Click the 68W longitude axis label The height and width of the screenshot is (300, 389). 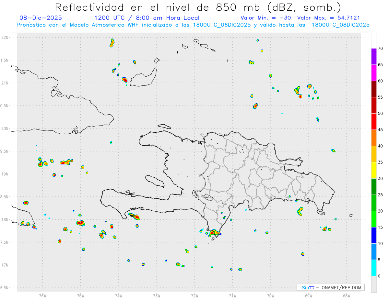(x=347, y=295)
